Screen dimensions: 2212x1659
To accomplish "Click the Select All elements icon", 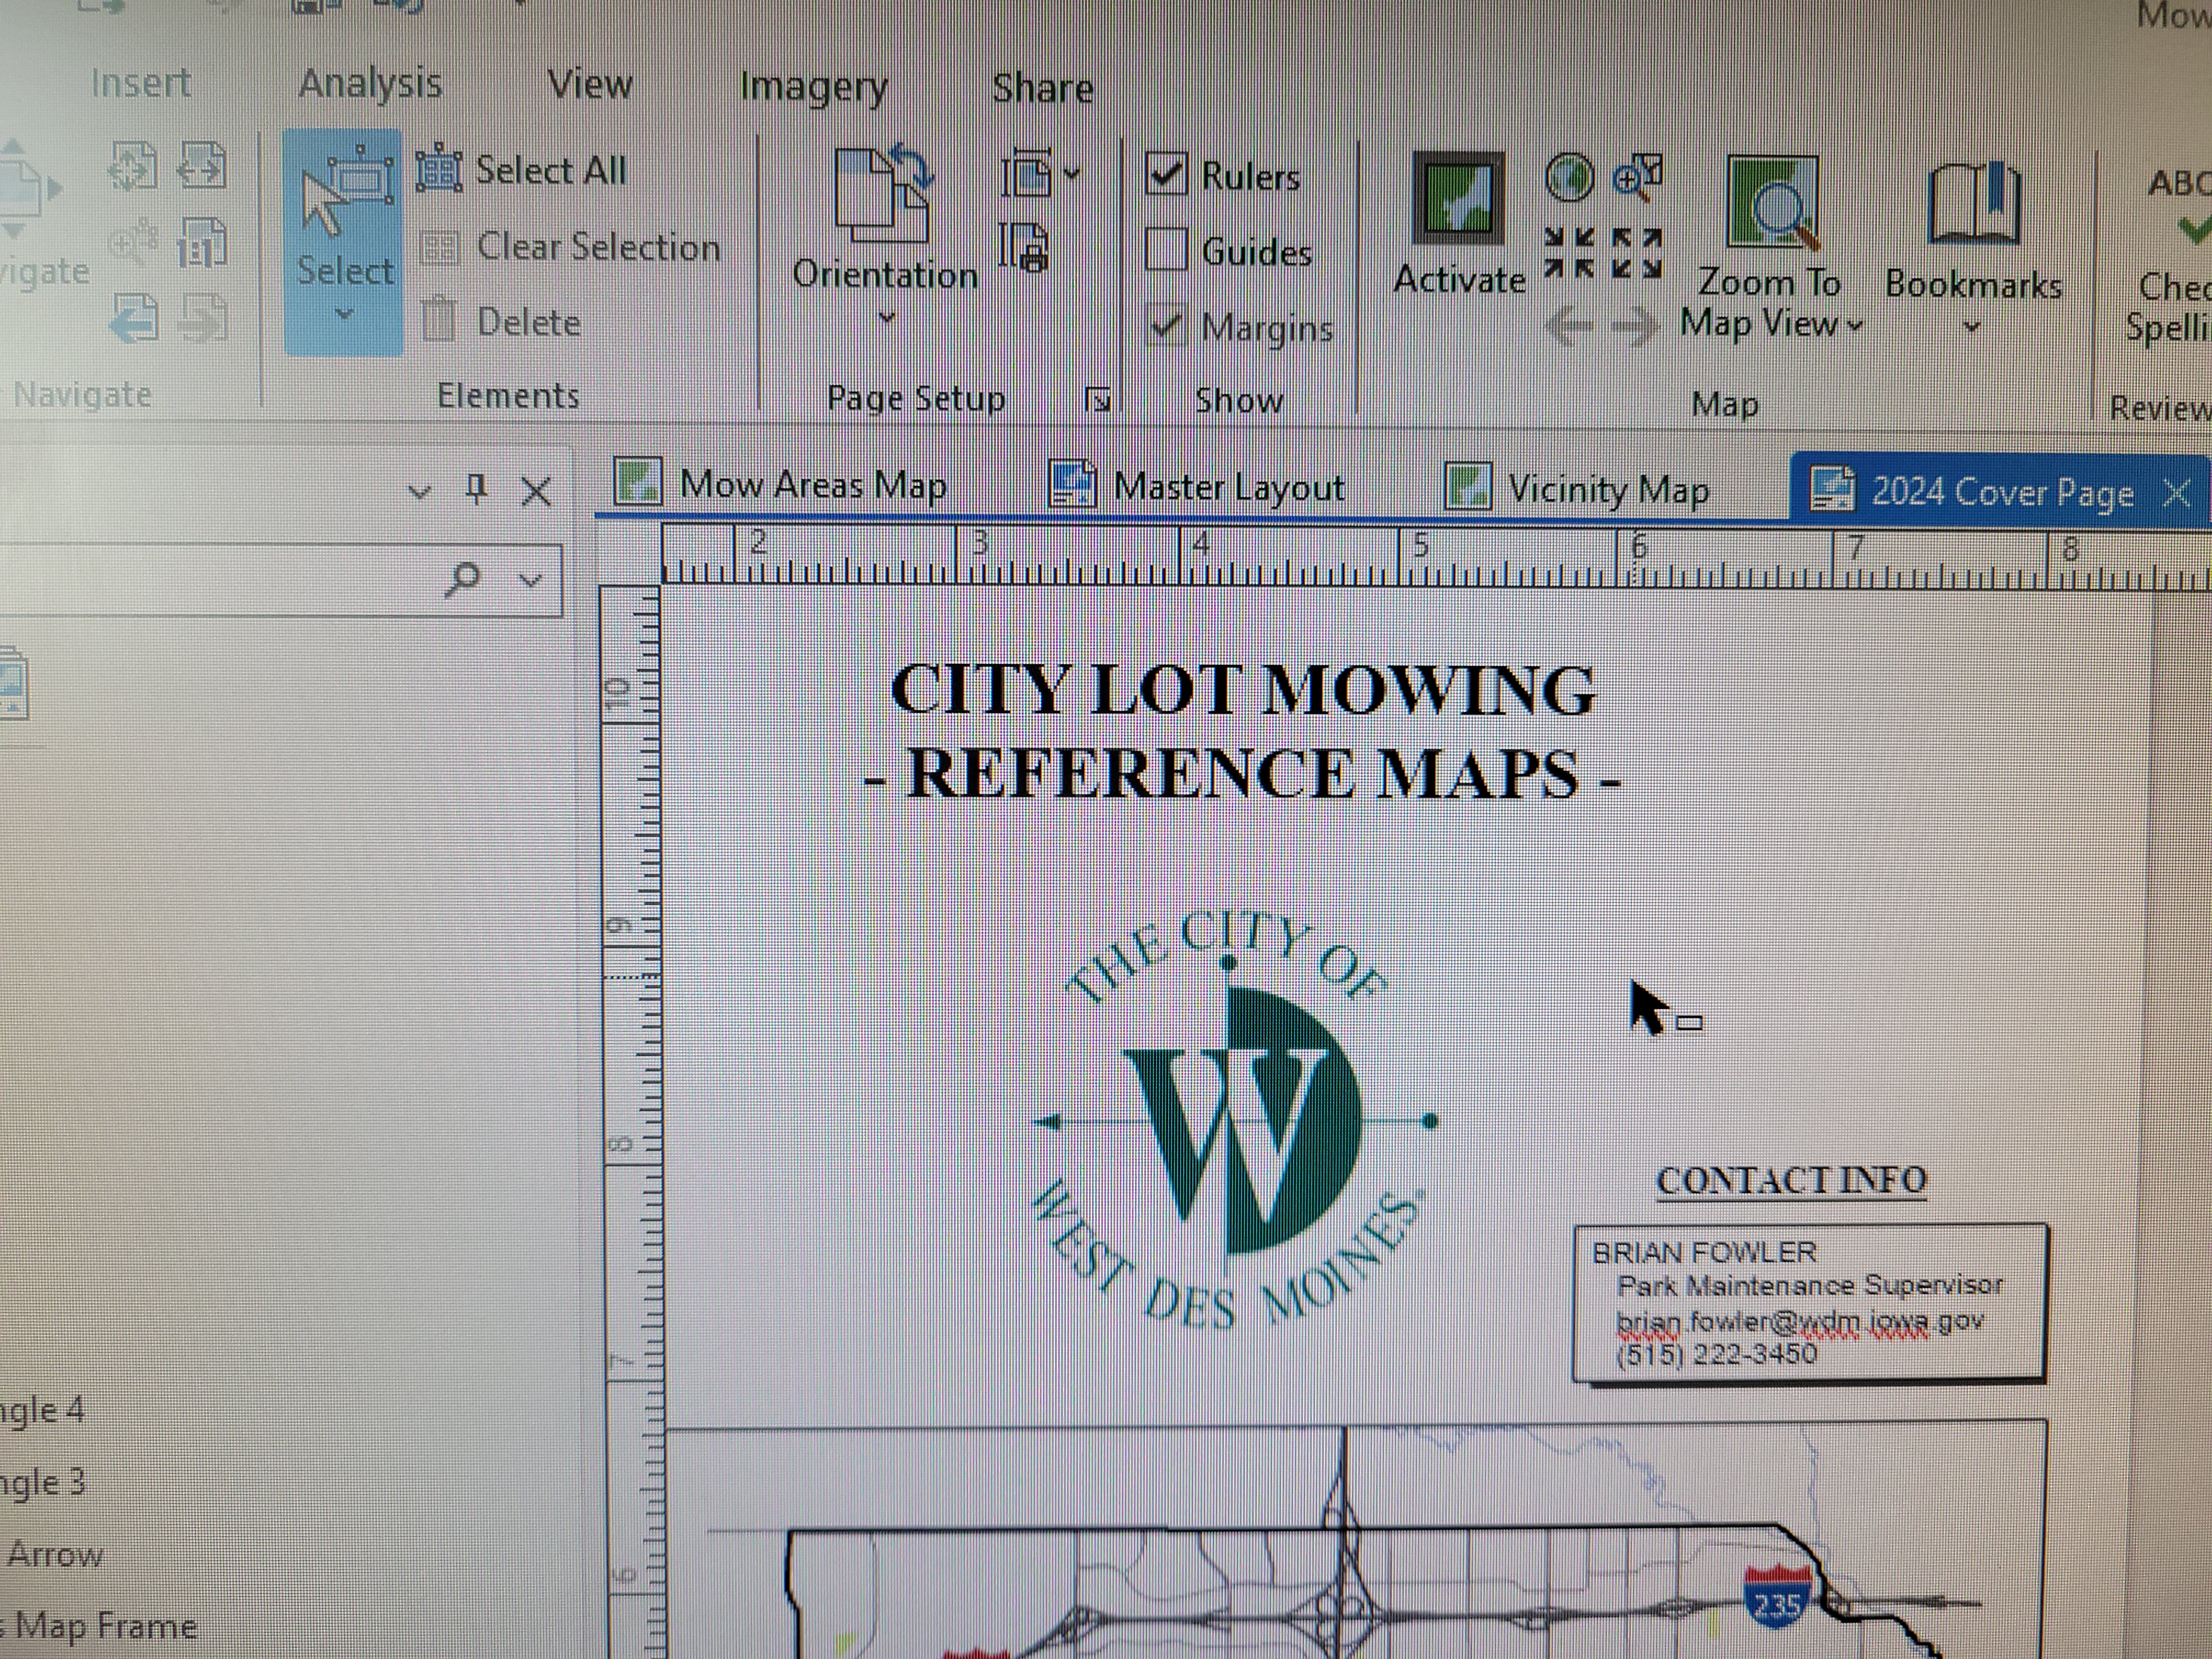I will click(439, 168).
